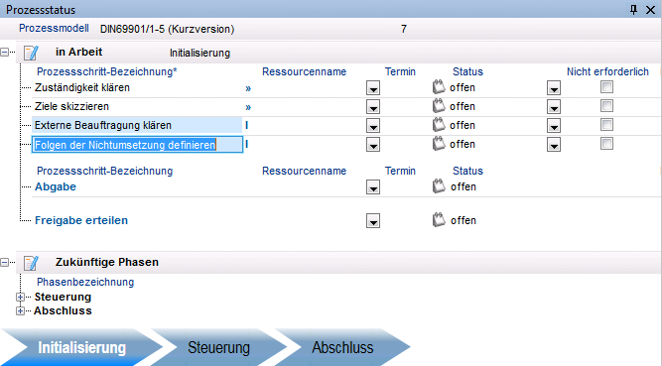Click the DIN69901/1-5 (Kurzversion) model name
Viewport: 662px width, 366px height.
[167, 29]
